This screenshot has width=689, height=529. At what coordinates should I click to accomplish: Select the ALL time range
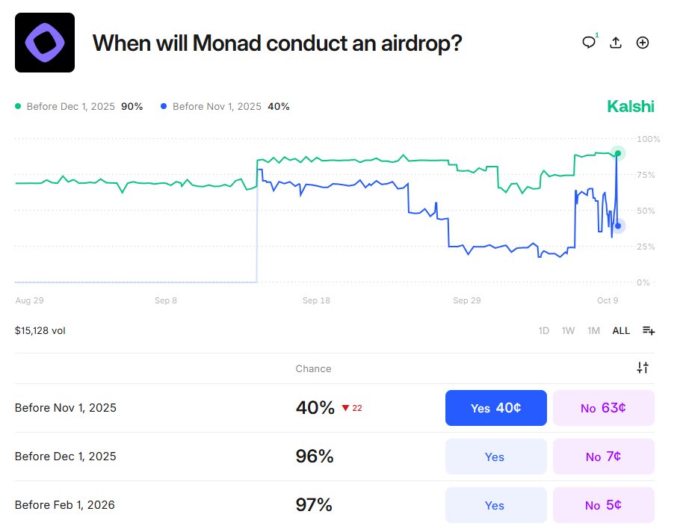pyautogui.click(x=621, y=330)
